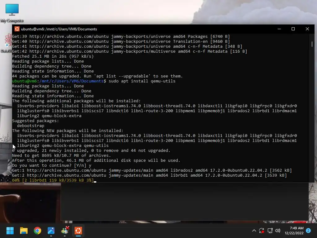Click the 'Fetched 25.1 MB in 26s' line
Viewport: 317px width, 238px height.
pyautogui.click(x=53, y=56)
